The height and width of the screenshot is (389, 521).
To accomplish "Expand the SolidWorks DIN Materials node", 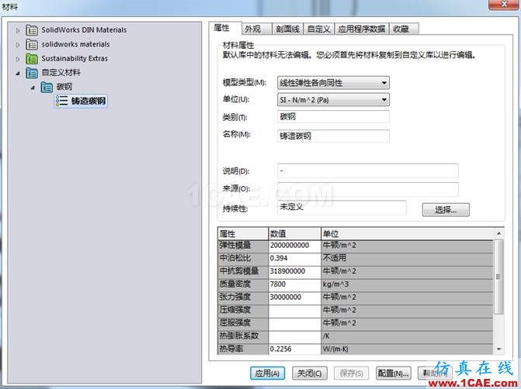I will [18, 30].
